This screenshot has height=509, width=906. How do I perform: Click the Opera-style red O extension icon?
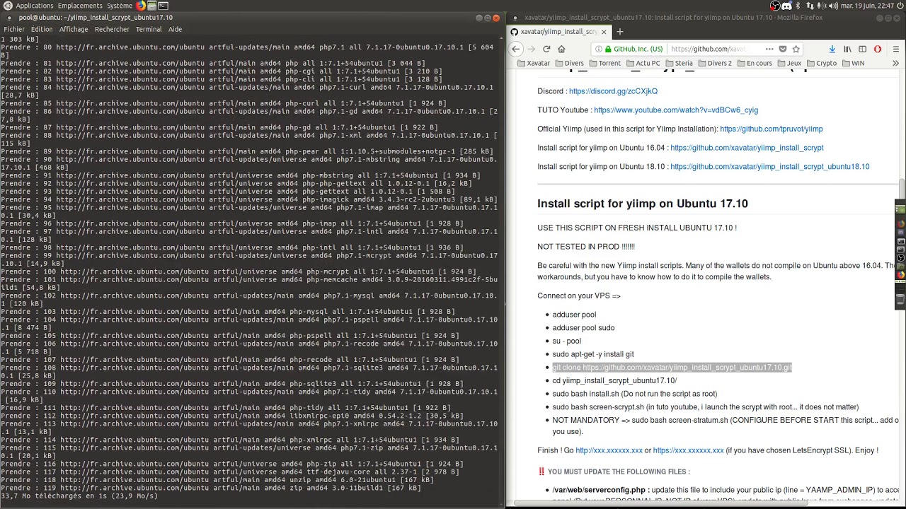click(878, 49)
